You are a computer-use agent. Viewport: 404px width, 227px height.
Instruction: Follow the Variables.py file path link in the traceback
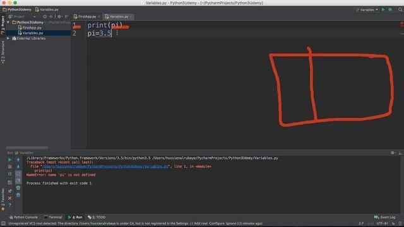click(105, 166)
